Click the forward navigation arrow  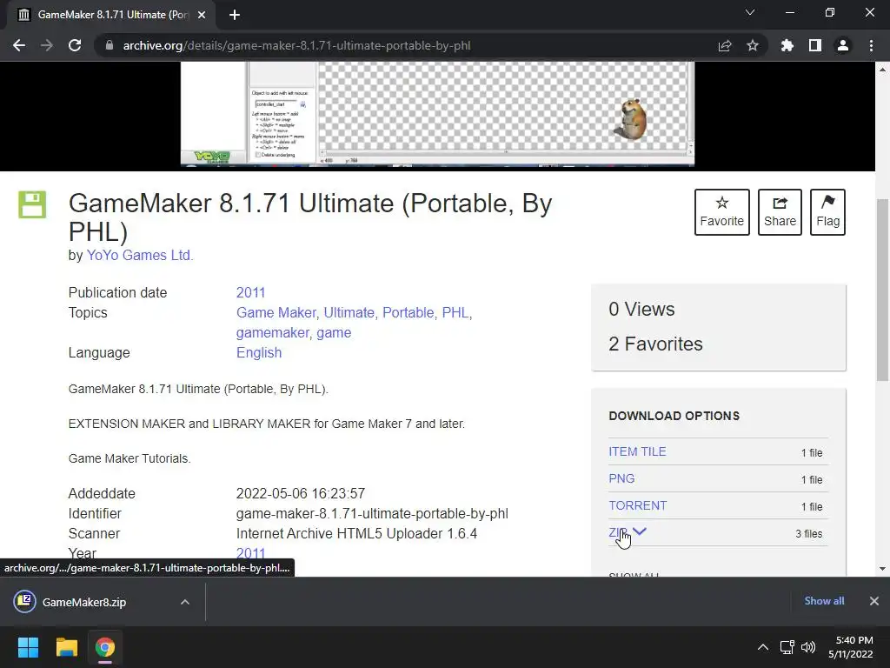pyautogui.click(x=47, y=45)
